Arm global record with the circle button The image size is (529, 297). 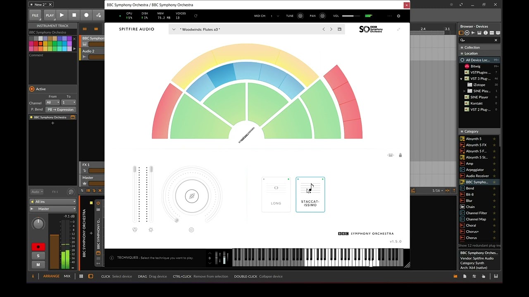pyautogui.click(x=86, y=15)
